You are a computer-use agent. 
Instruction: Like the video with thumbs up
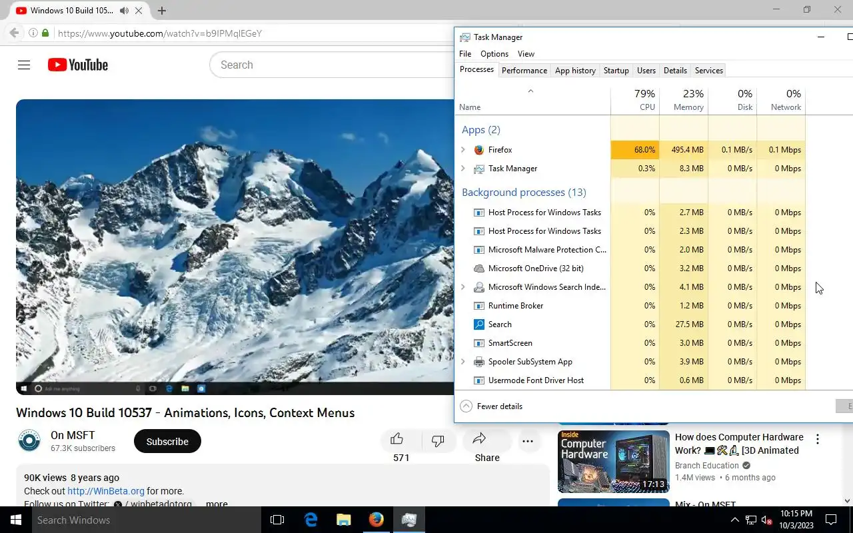[397, 439]
